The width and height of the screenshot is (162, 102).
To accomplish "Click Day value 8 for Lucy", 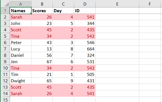I will point(63,49).
